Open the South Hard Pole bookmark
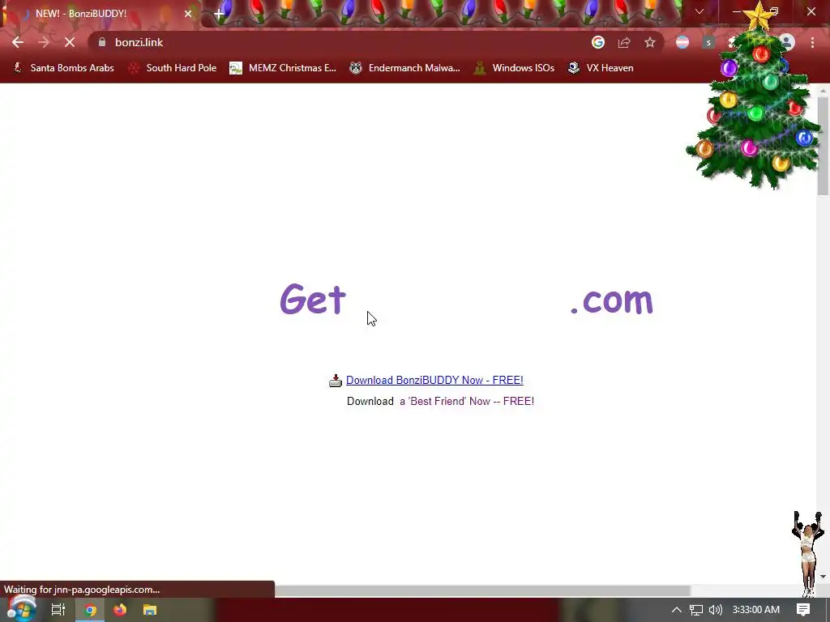The width and height of the screenshot is (830, 622). [x=173, y=68]
